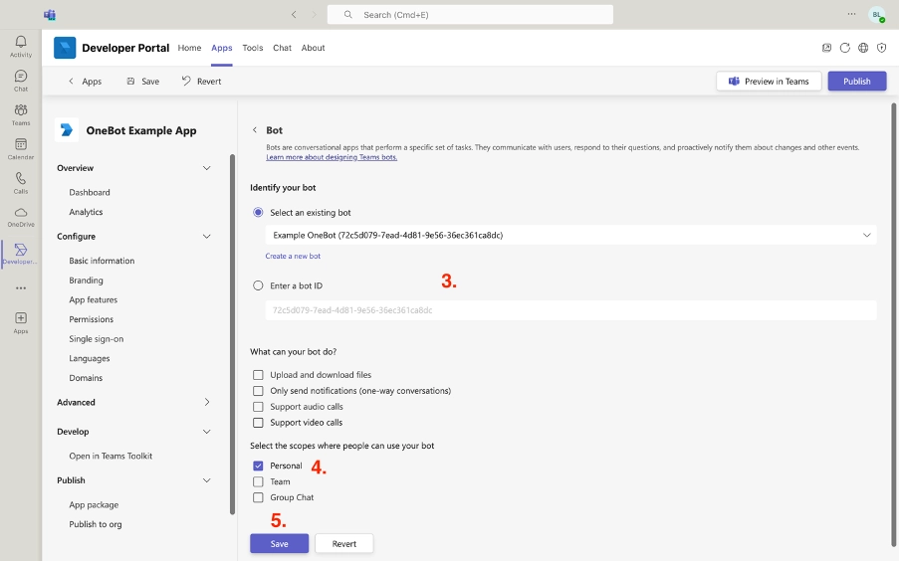
Task: Open Single sign-on in sidebar
Action: [x=96, y=338]
